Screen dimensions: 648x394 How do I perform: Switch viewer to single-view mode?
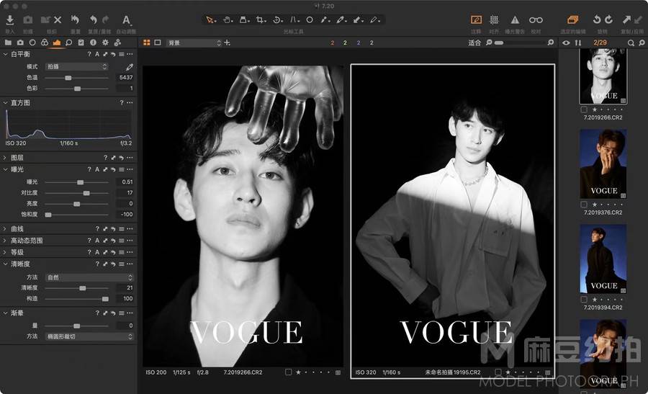coord(158,42)
